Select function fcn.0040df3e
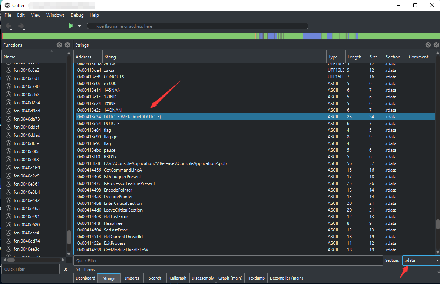 click(x=26, y=143)
